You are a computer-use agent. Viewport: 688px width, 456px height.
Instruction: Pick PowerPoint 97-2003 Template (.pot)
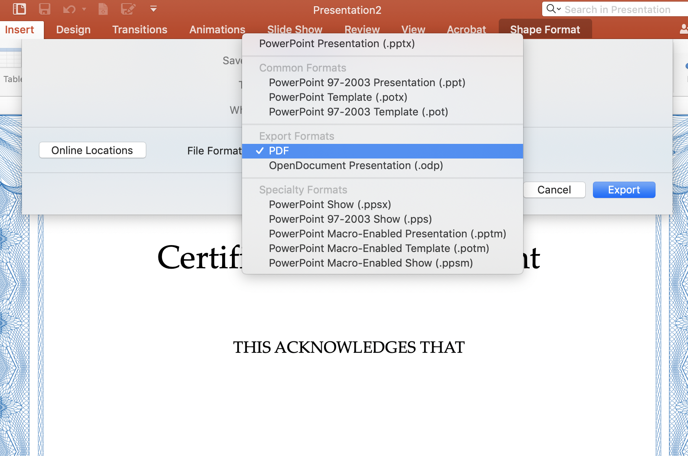(383, 112)
